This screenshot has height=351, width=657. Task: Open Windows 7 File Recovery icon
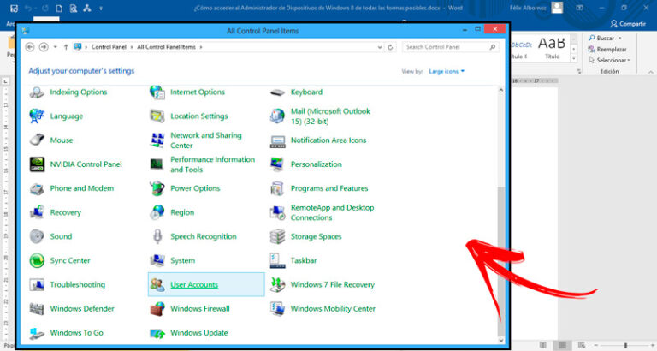[x=277, y=285]
